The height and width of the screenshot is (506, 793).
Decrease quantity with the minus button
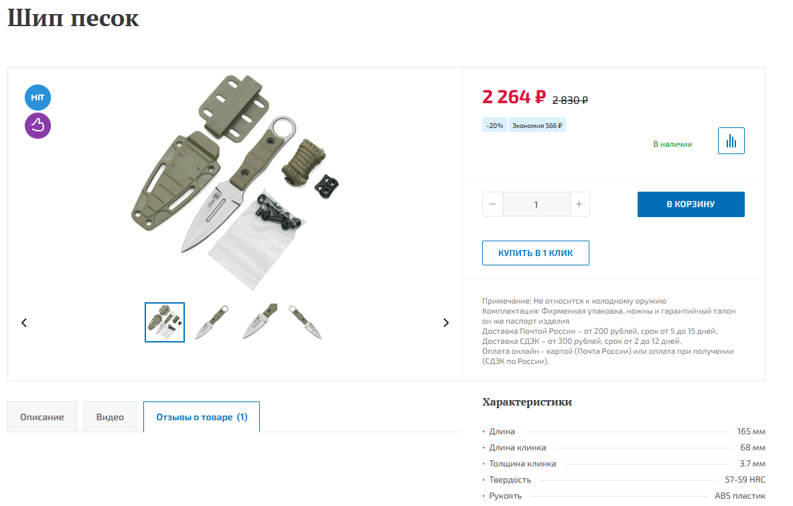(492, 204)
